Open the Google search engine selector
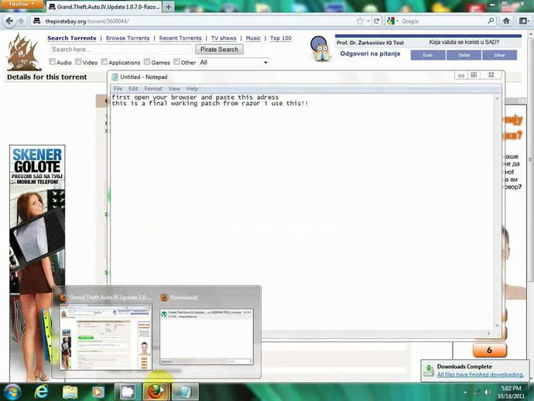 click(392, 21)
